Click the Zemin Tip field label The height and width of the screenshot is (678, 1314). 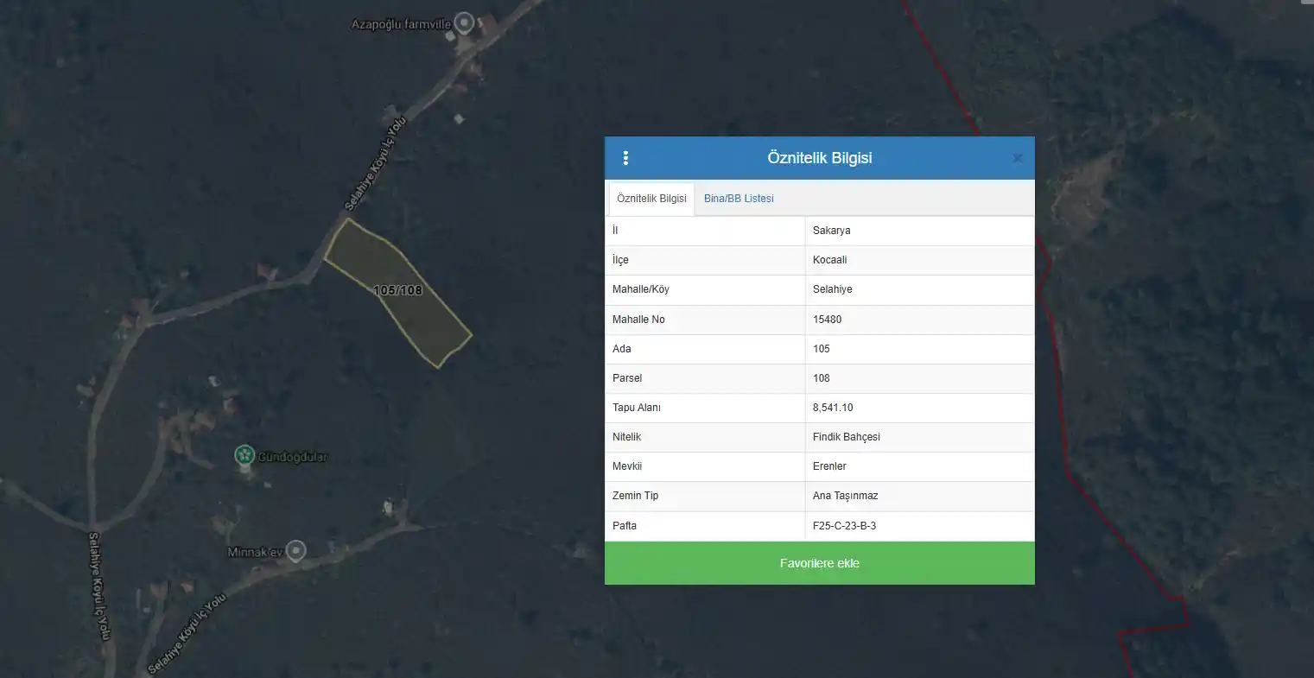coord(635,496)
